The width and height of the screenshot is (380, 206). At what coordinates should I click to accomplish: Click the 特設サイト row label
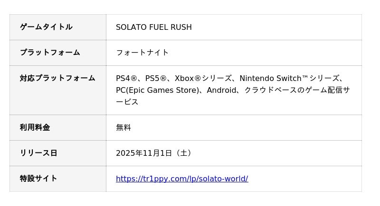(x=38, y=179)
